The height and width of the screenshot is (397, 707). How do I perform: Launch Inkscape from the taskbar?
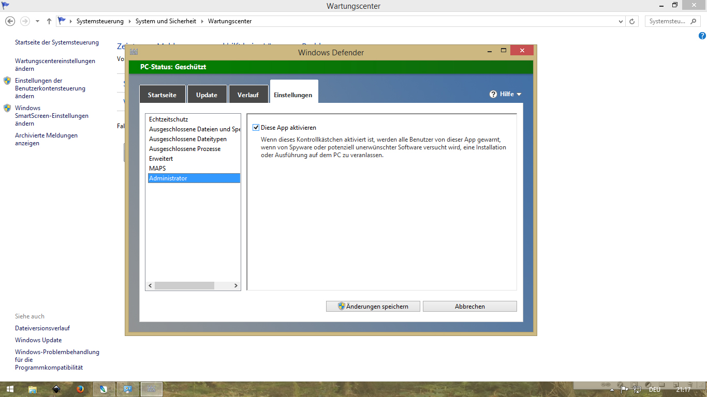[x=56, y=389]
